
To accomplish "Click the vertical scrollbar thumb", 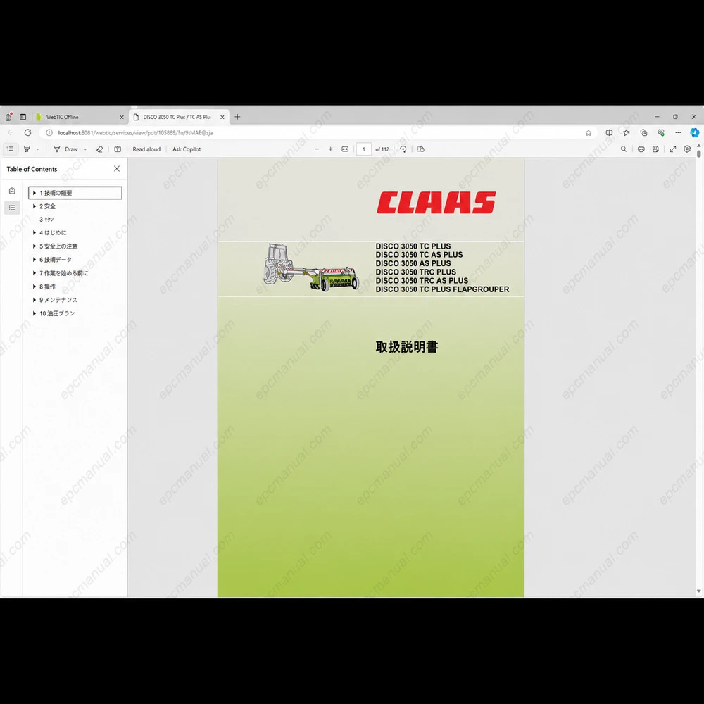I will click(698, 153).
